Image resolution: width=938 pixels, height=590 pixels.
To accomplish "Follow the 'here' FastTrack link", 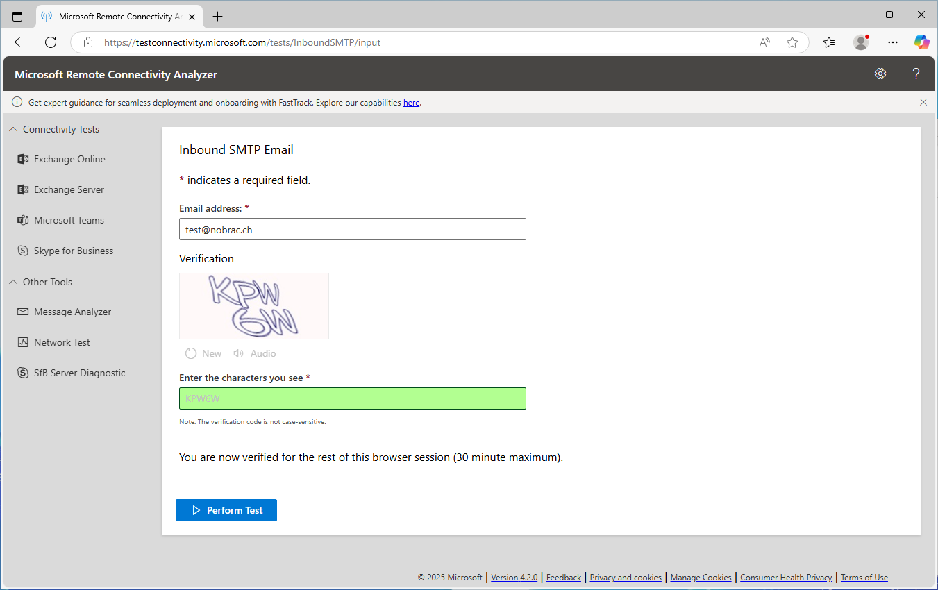I will pos(412,103).
